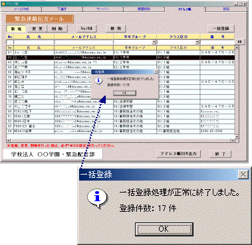Screen dimensions: 252x245
Task: Click the horizontal scrollbar left arrow
Action: pos(8,140)
